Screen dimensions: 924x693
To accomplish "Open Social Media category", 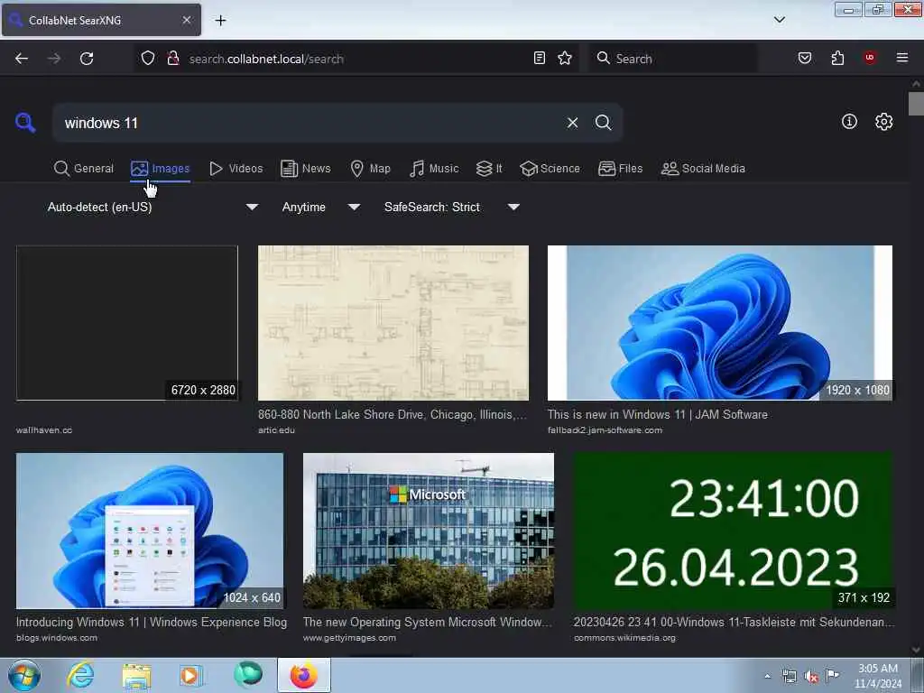I will 704,169.
